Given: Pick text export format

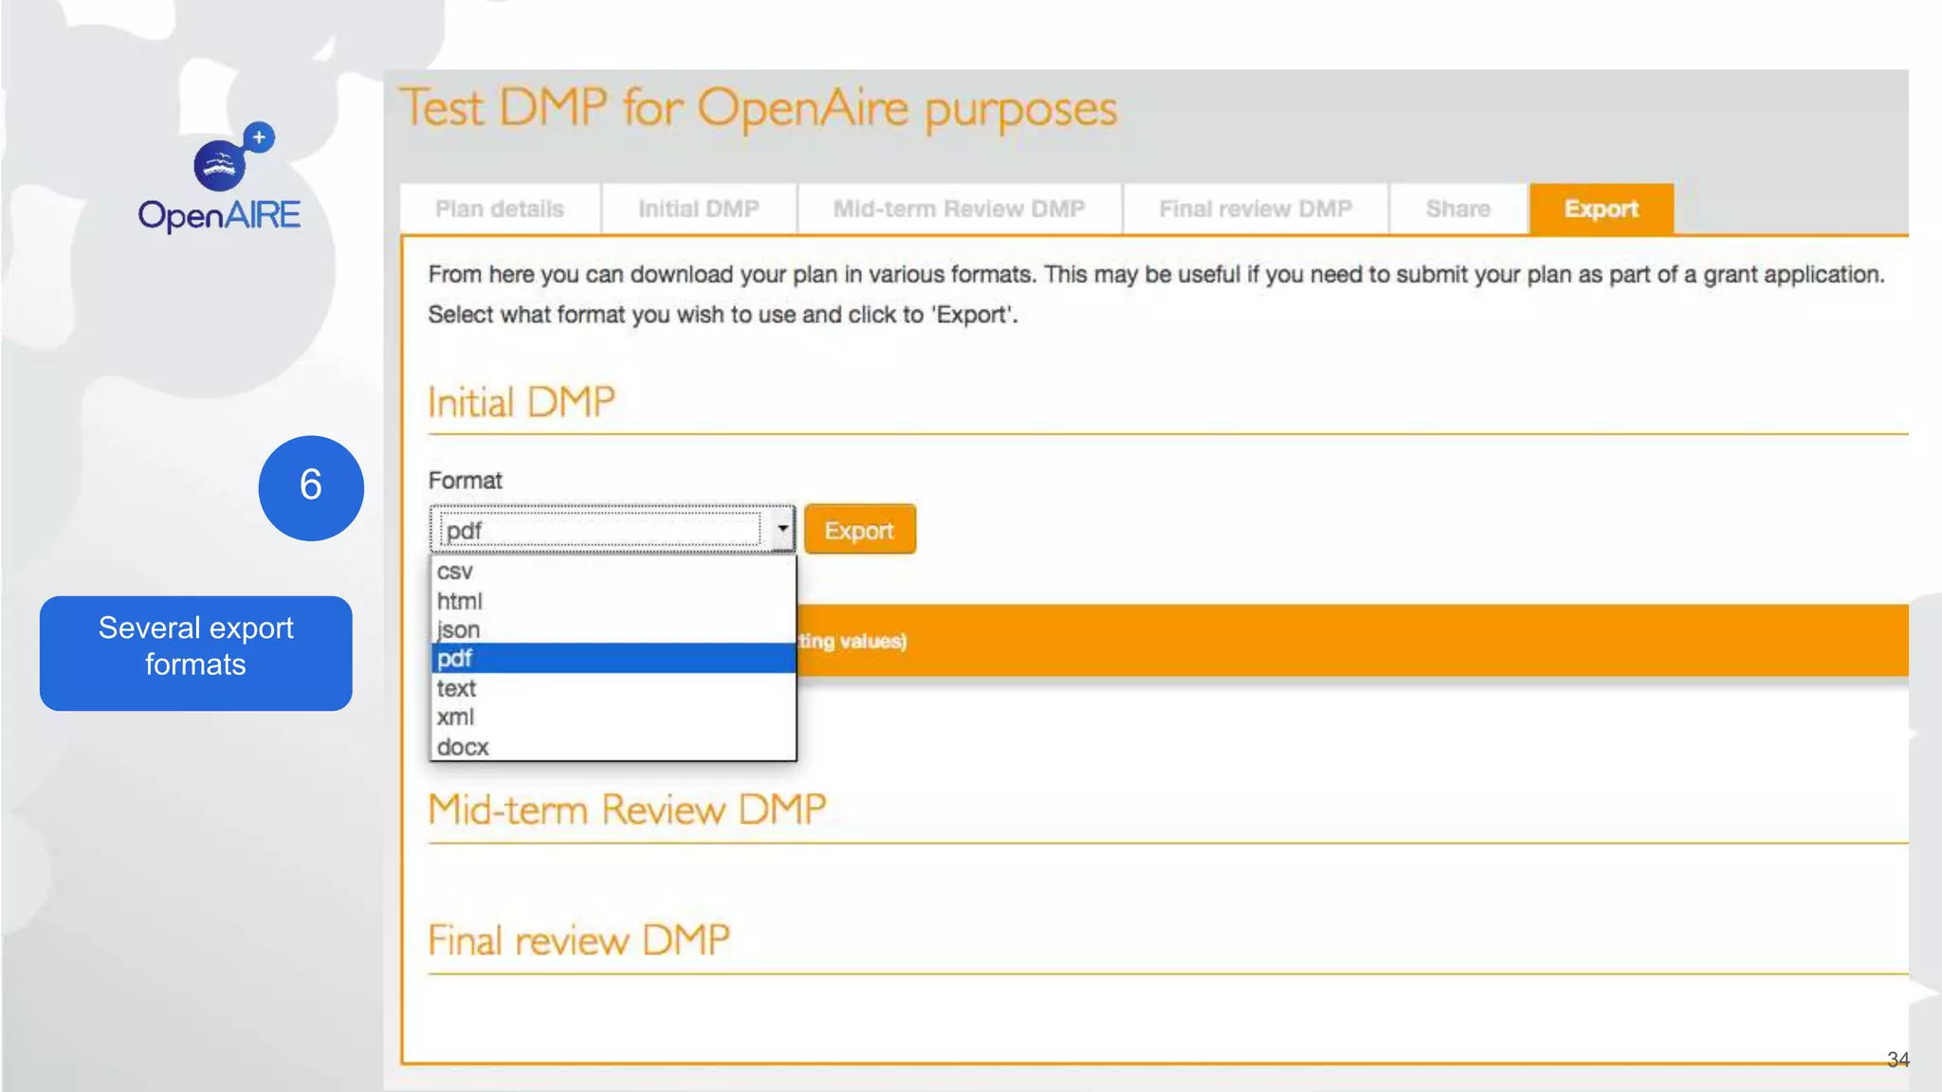Looking at the screenshot, I should coord(456,688).
